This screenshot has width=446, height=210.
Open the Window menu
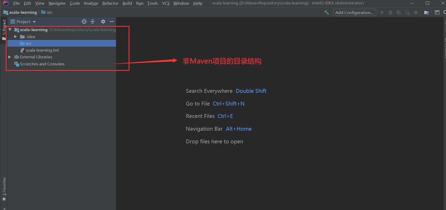(181, 3)
